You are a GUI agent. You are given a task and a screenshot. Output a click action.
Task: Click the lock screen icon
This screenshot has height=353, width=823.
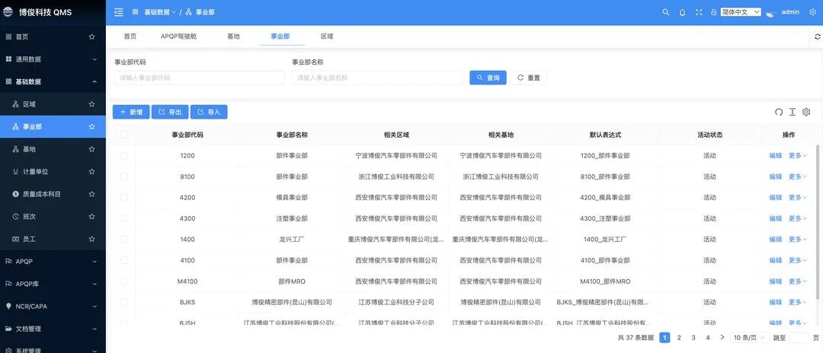713,12
